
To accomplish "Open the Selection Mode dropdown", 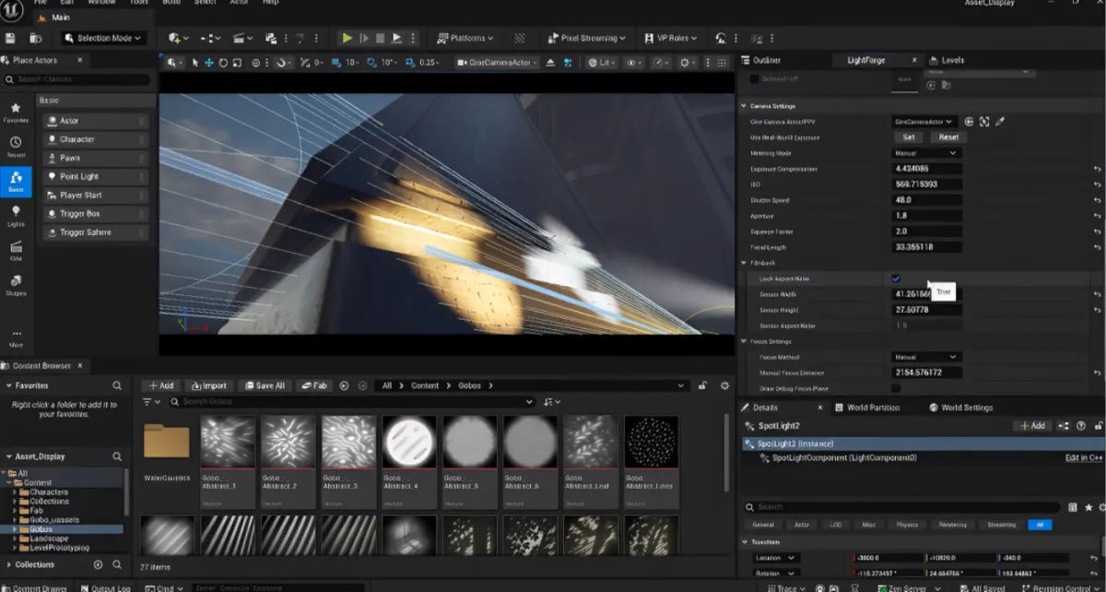I will pos(104,38).
